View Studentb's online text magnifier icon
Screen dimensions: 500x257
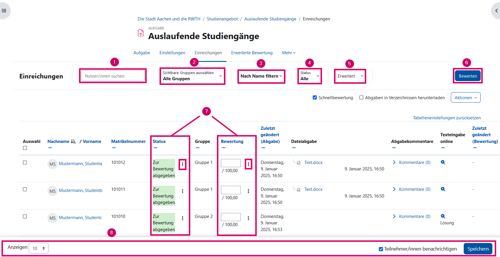[x=443, y=189]
